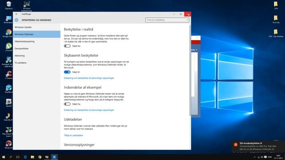
Task: Open Aktivering section
Action: point(37,56)
